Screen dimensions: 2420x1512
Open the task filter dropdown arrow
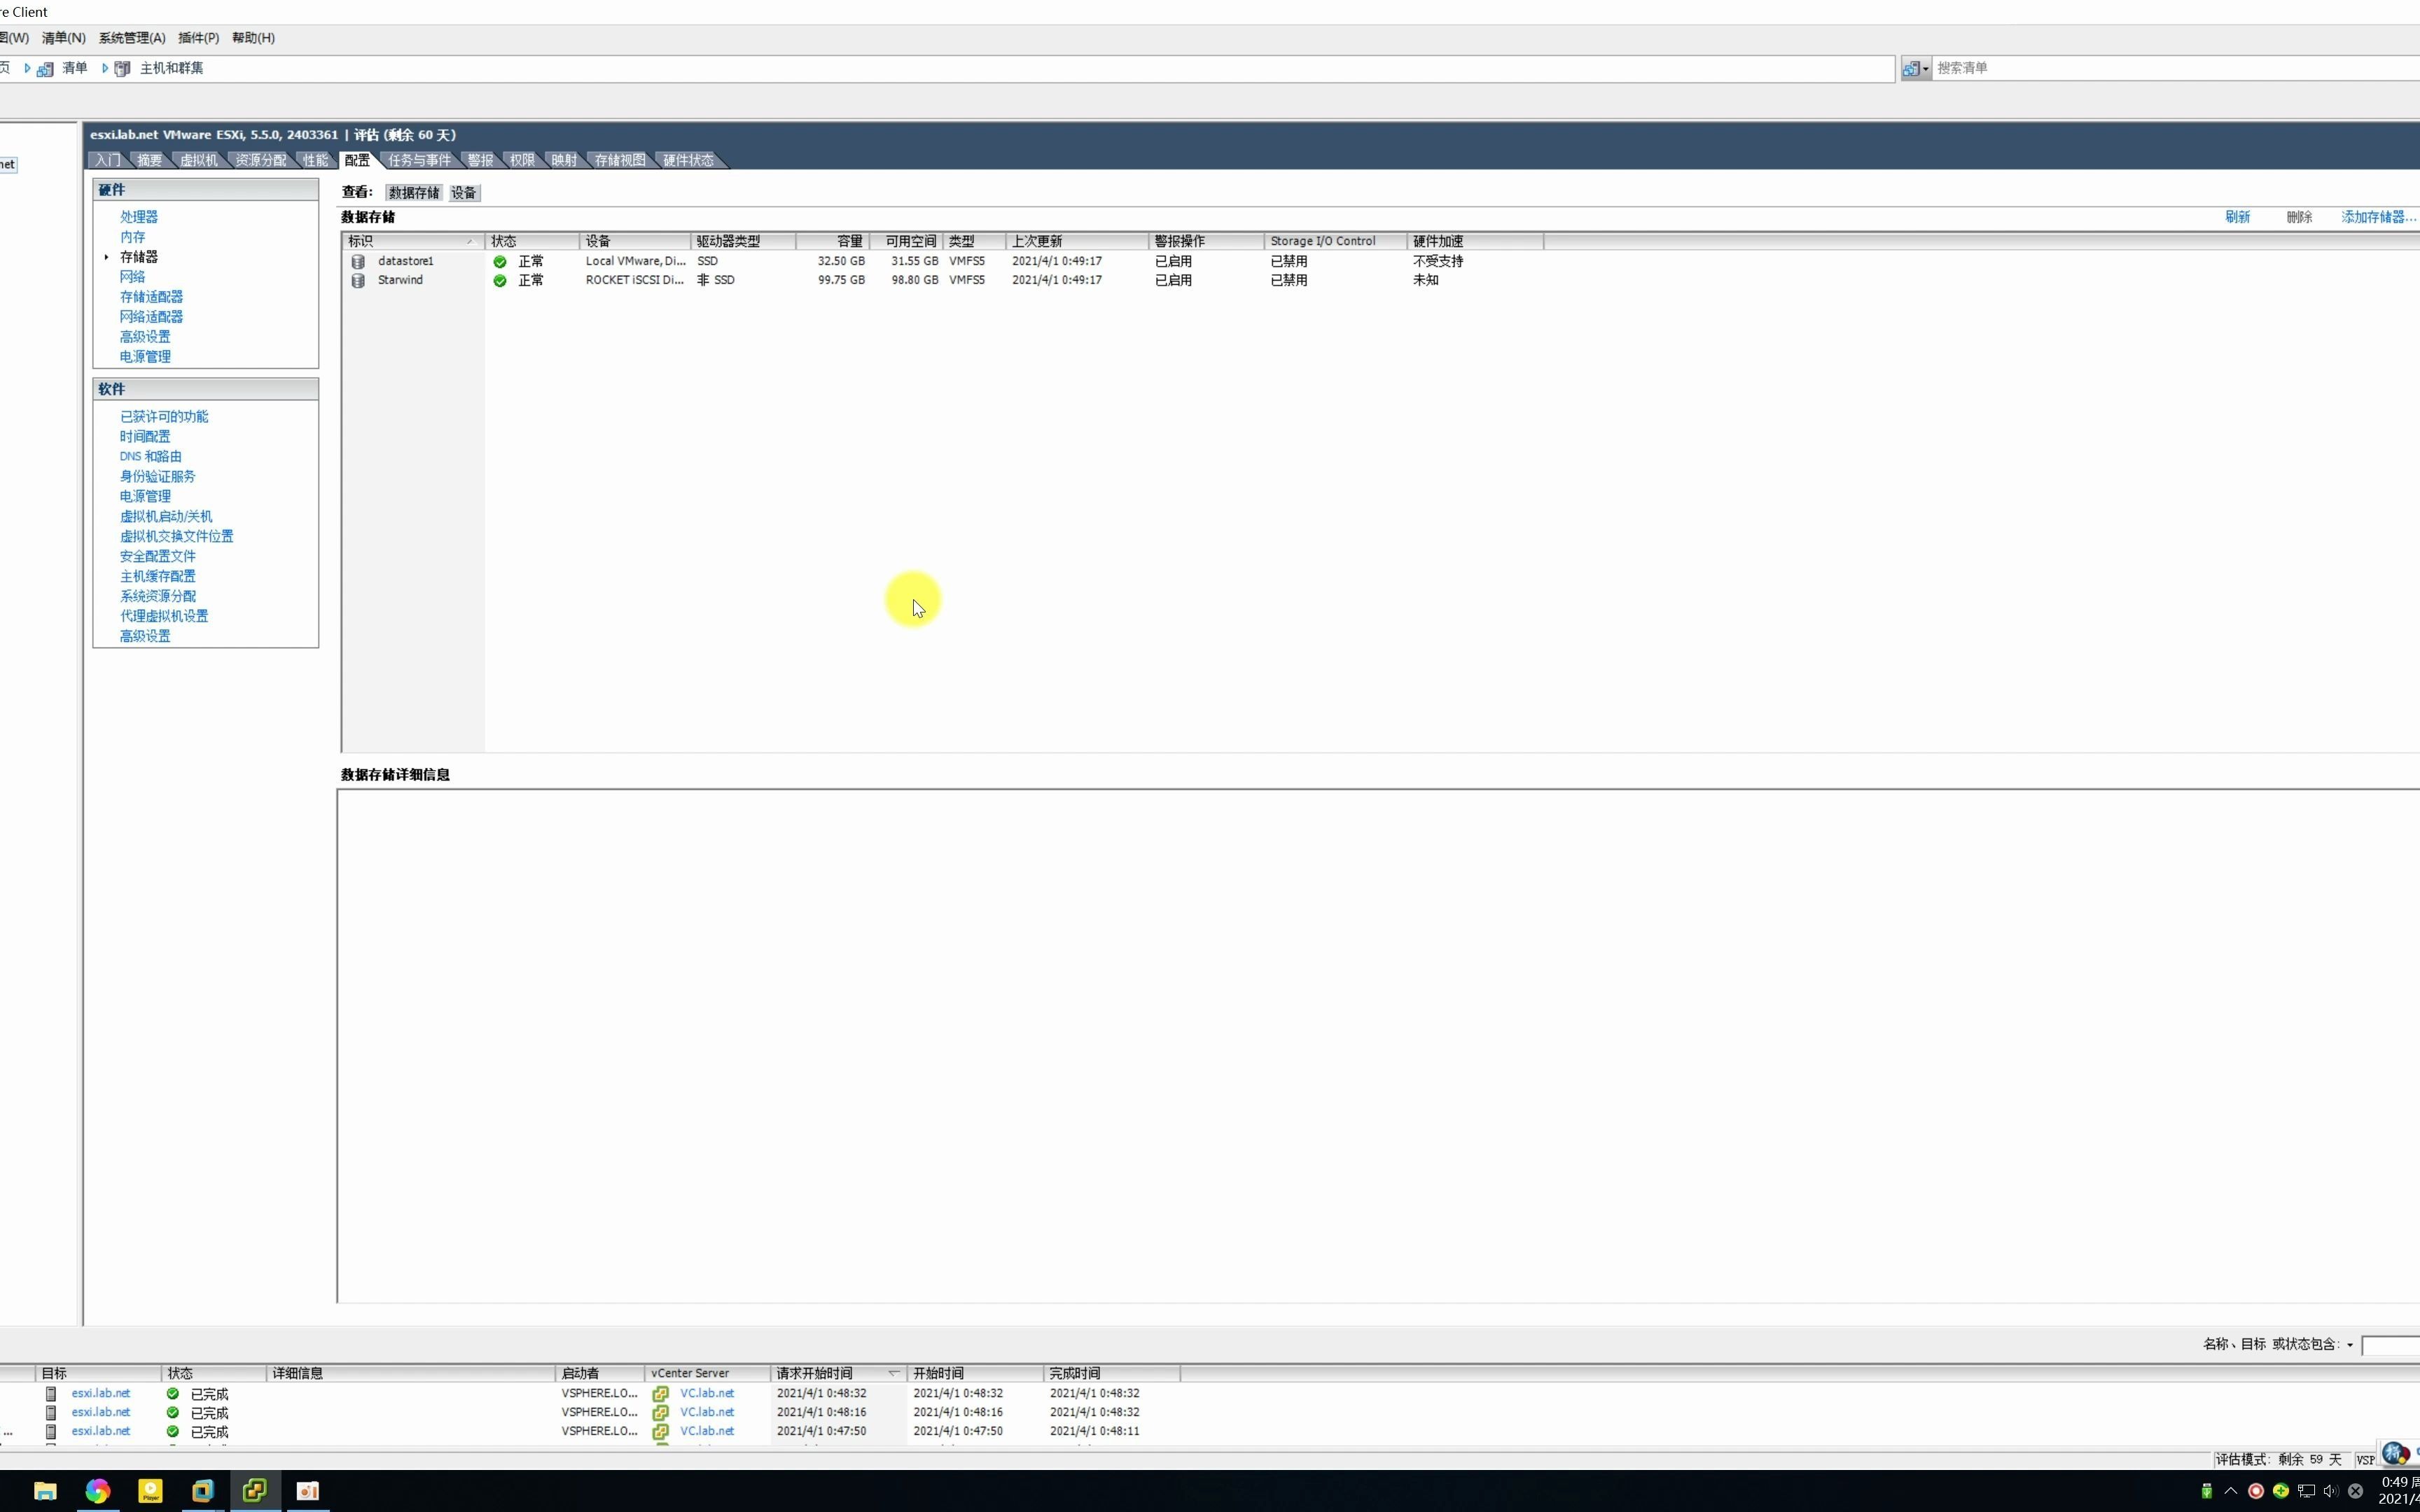[2350, 1345]
